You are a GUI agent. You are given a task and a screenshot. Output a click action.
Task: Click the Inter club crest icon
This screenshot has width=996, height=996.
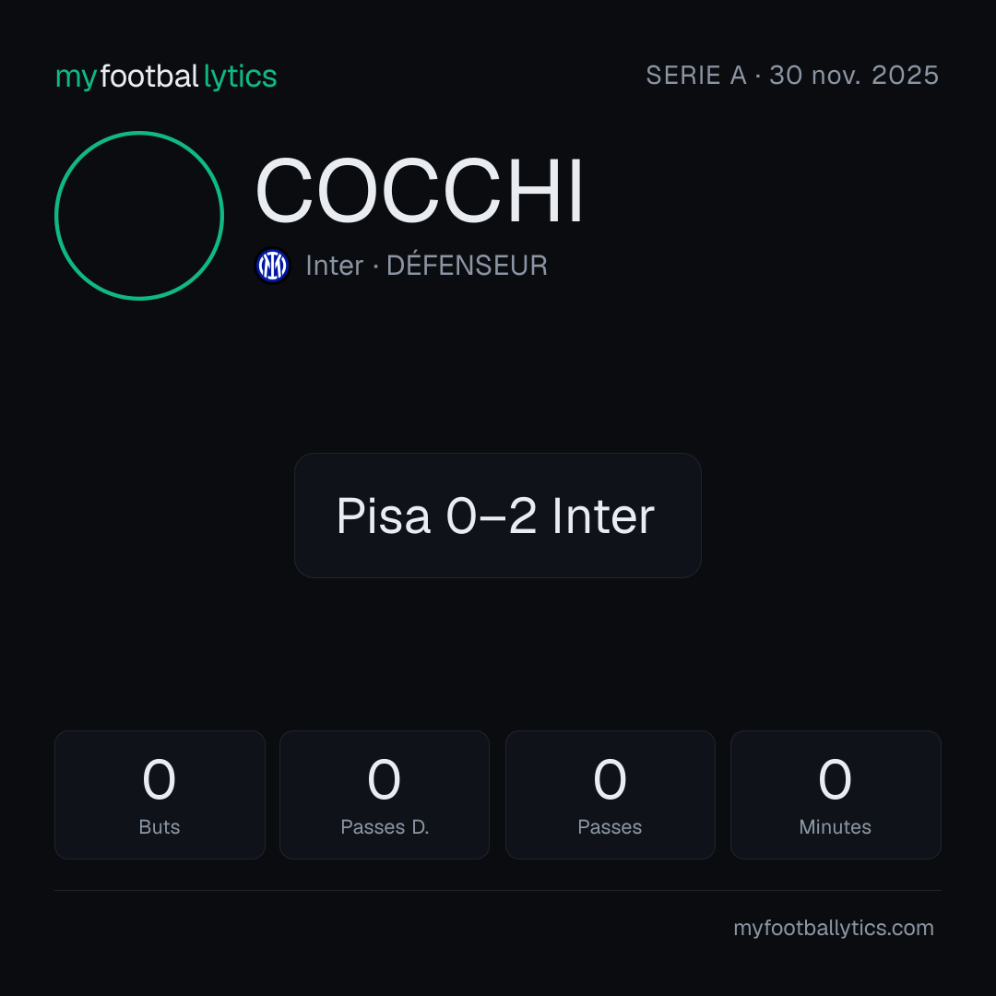[x=272, y=266]
